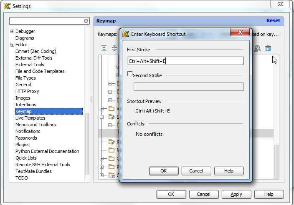Select File Types settings entry

[x=25, y=78]
